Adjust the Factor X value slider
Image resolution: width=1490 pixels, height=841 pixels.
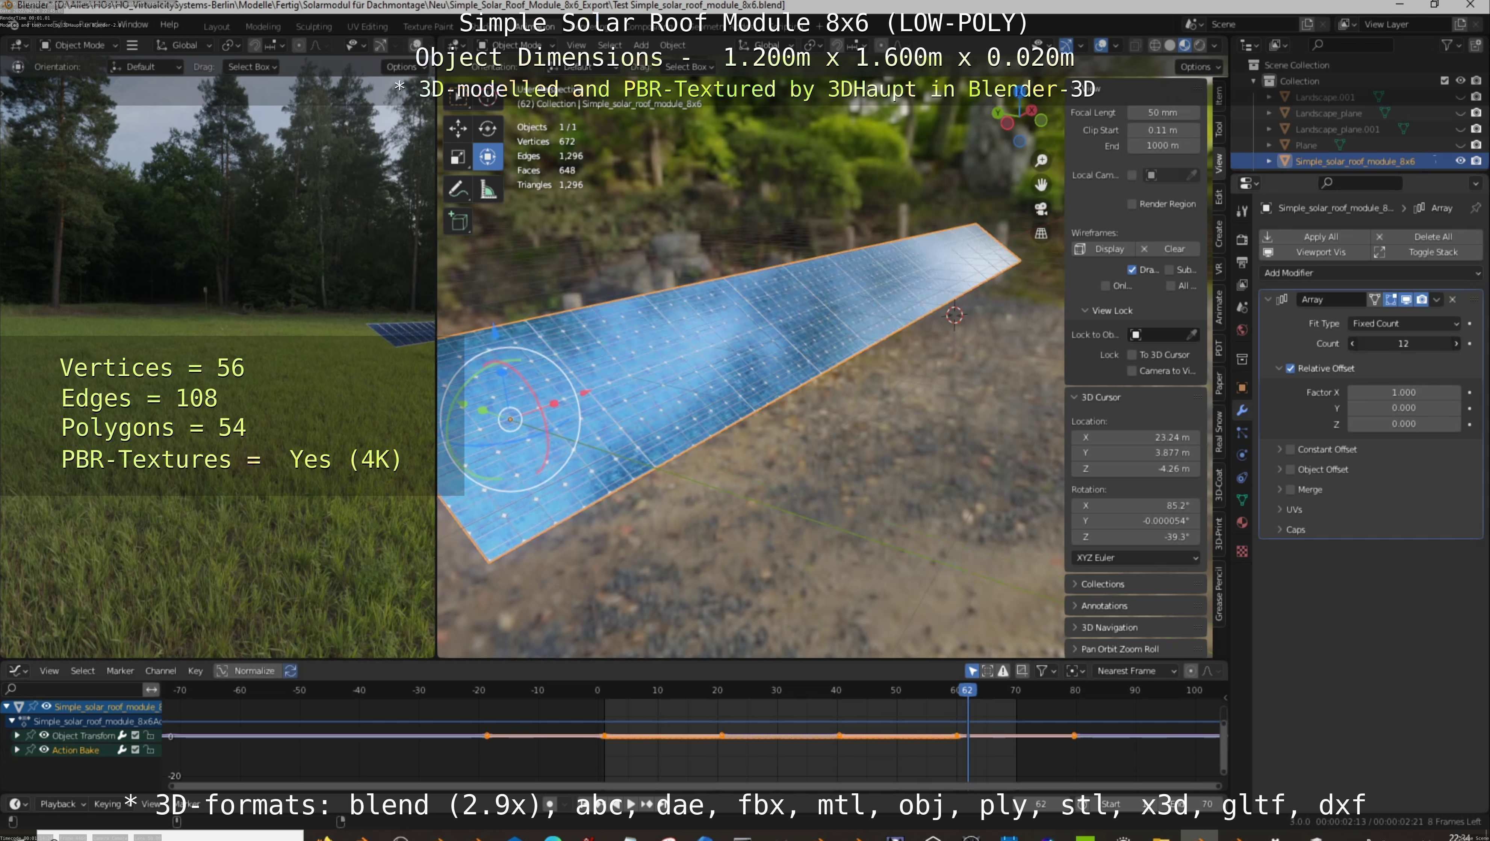1404,393
